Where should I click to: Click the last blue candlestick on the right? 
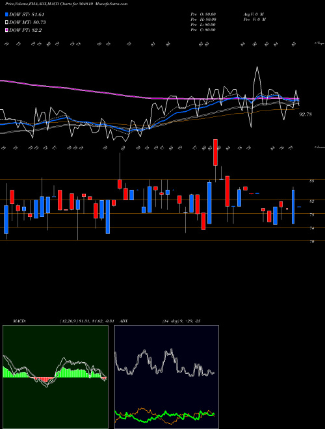(x=293, y=207)
